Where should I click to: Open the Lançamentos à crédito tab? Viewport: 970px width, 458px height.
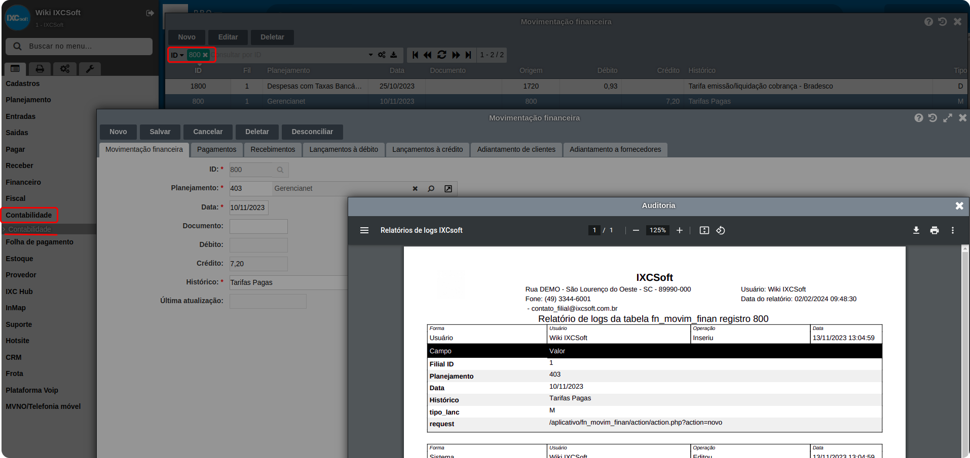[427, 149]
